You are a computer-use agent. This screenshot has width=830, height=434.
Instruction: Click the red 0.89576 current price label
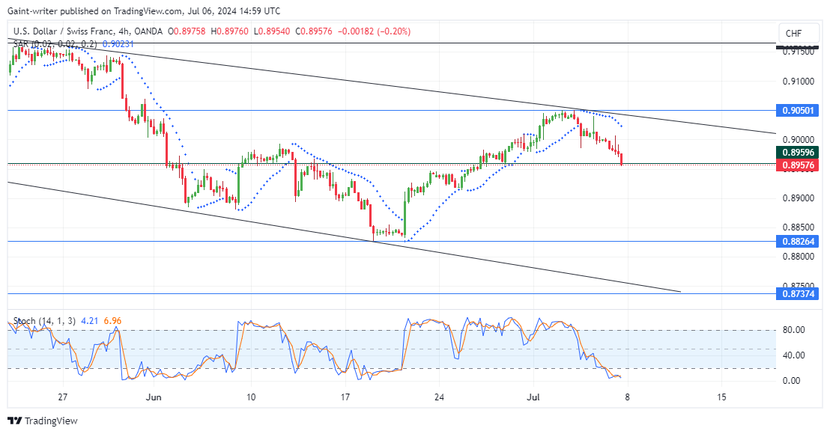(x=797, y=165)
